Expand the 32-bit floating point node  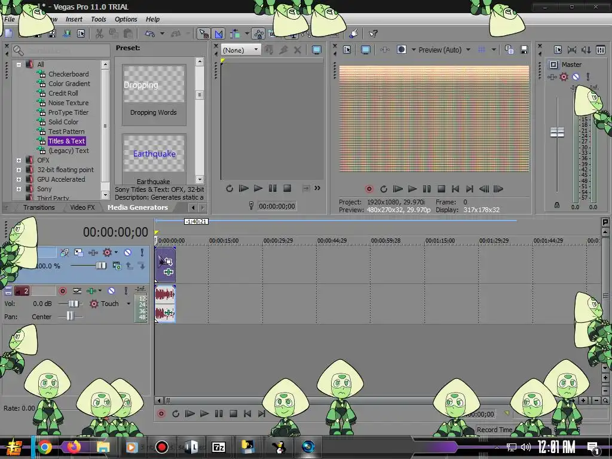coord(19,170)
